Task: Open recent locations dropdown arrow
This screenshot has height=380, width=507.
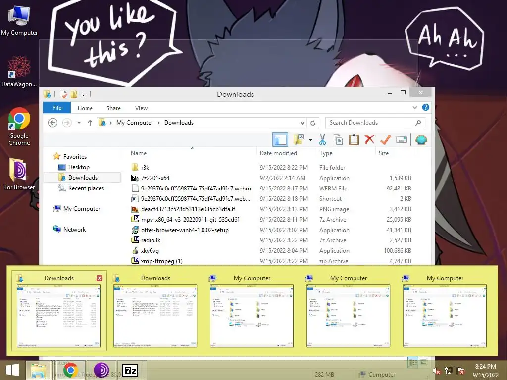Action: 79,123
